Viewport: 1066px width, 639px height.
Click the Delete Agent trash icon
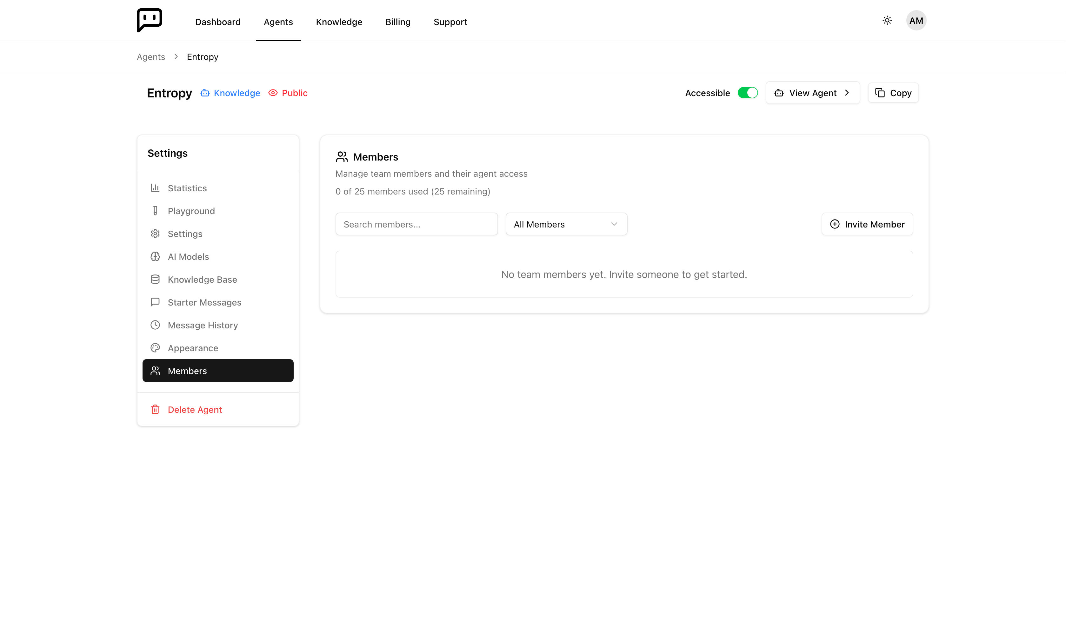155,409
